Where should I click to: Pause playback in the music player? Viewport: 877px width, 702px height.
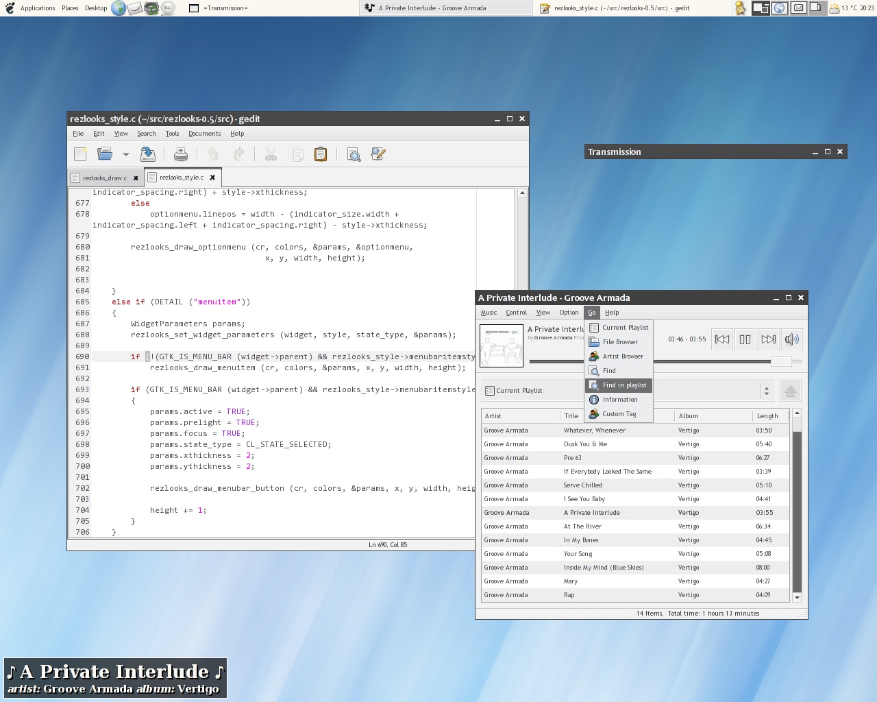745,339
